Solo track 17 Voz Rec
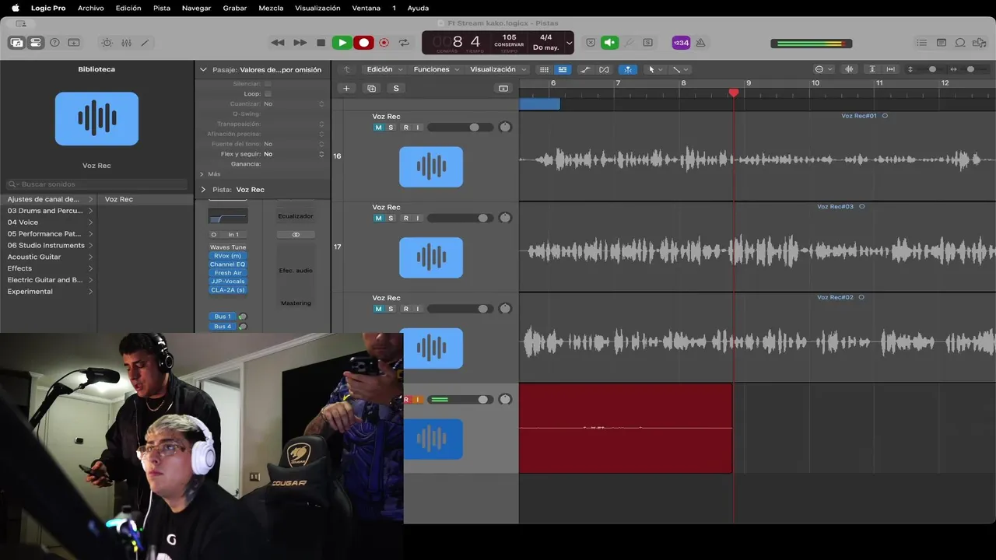The image size is (996, 560). pyautogui.click(x=391, y=219)
